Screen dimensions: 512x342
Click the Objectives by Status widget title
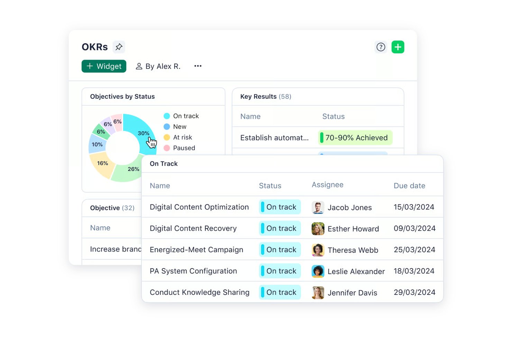[122, 96]
